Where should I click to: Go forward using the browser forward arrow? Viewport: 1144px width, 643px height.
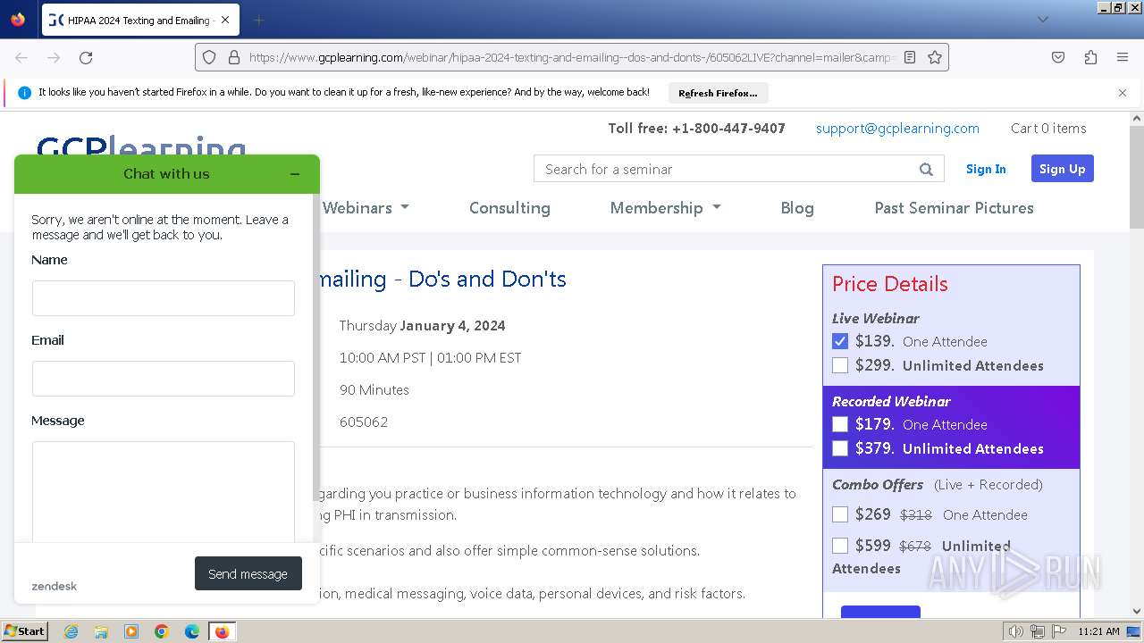click(x=54, y=57)
